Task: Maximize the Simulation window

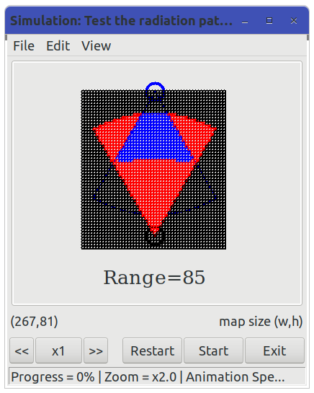Action: point(269,21)
